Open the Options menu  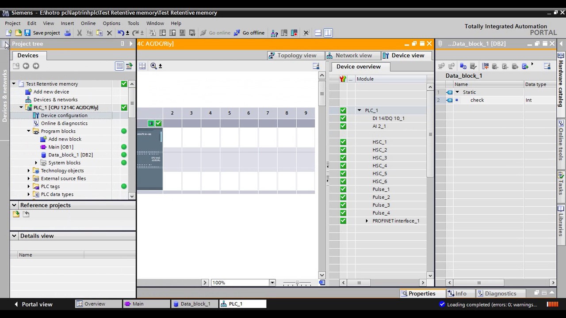click(x=111, y=23)
